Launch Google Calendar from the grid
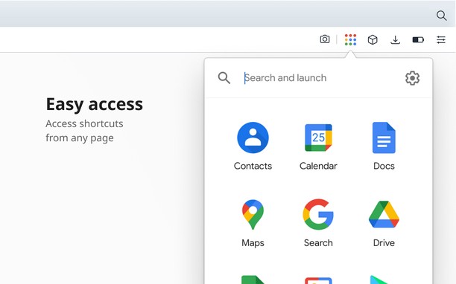This screenshot has width=456, height=284. (x=318, y=146)
